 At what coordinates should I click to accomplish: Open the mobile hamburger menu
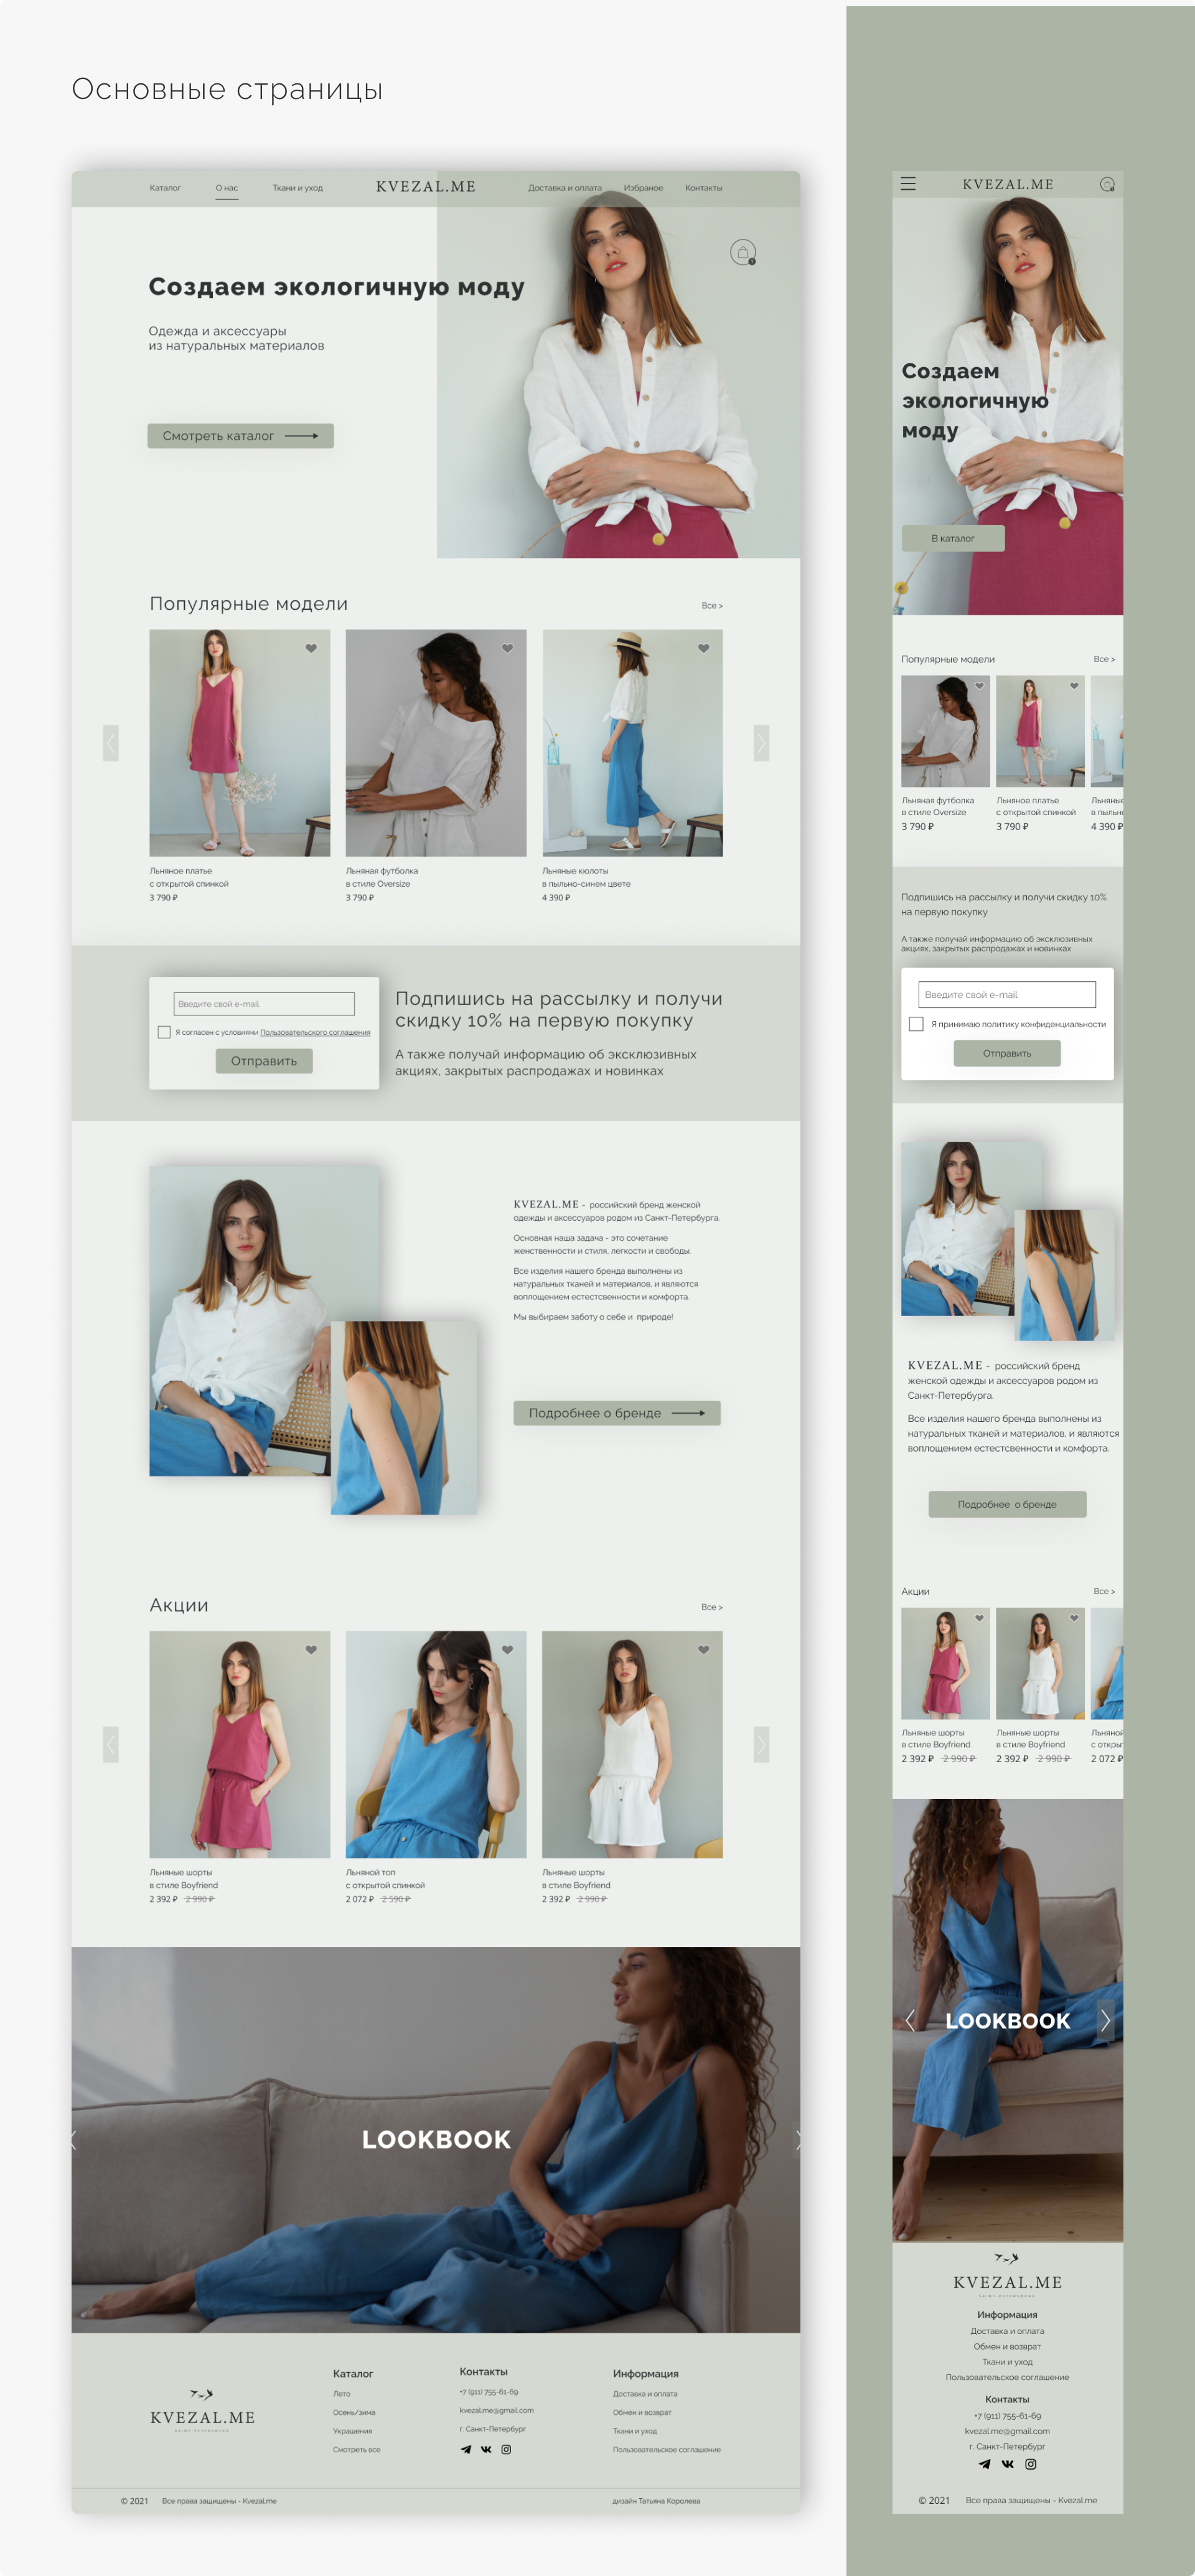908,184
